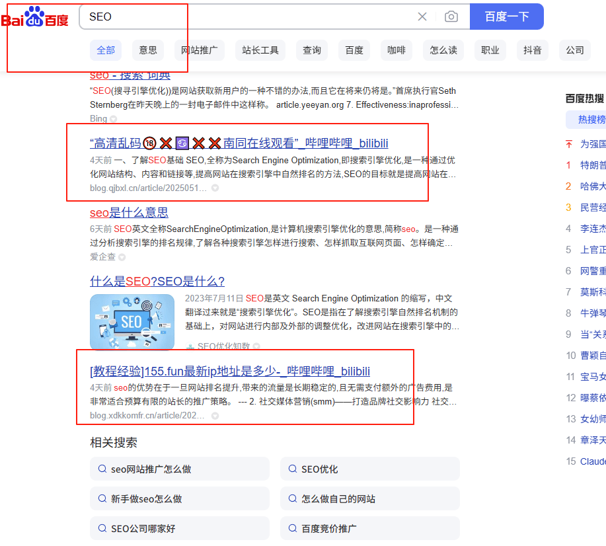Click magnifier icon beside 怎么做自己的网站
Image resolution: width=606 pixels, height=546 pixels.
coord(293,498)
